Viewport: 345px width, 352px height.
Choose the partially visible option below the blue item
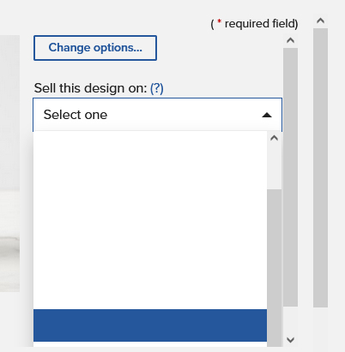click(150, 344)
